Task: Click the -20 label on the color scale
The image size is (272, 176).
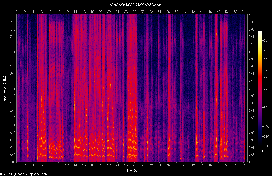Action: [265, 50]
